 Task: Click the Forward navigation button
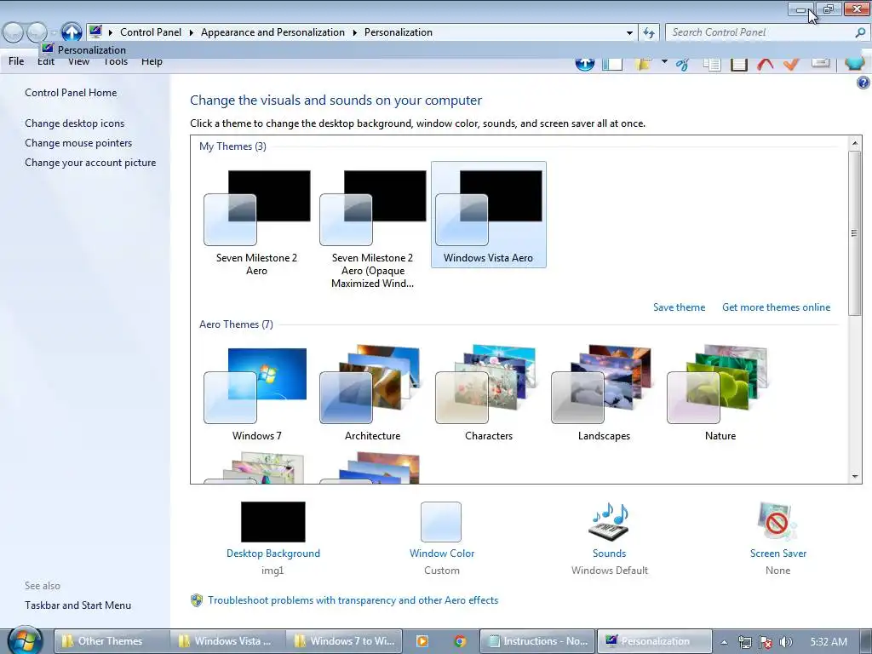point(37,33)
